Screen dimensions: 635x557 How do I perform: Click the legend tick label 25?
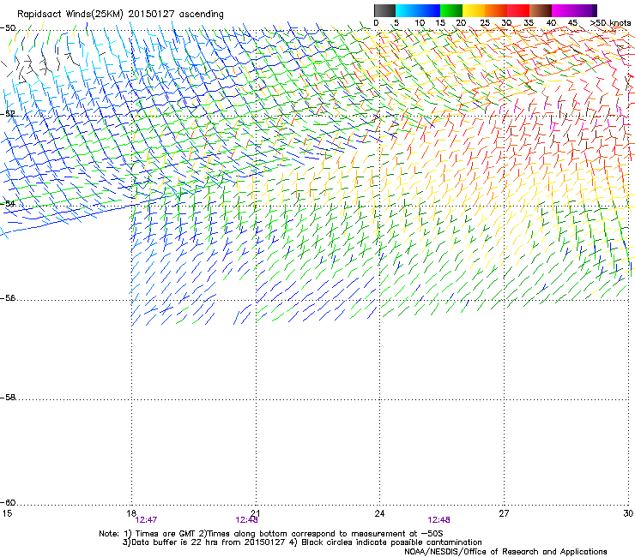tap(485, 23)
